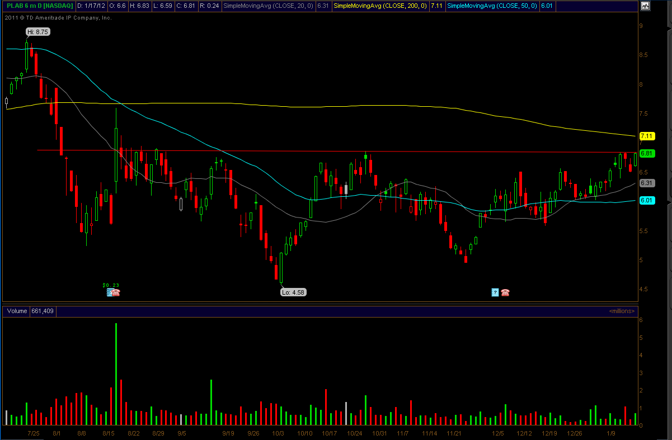Screen dimensions: 672x440
Task: Click header value 6.31 after the 20-period average
Action: pyautogui.click(x=323, y=6)
